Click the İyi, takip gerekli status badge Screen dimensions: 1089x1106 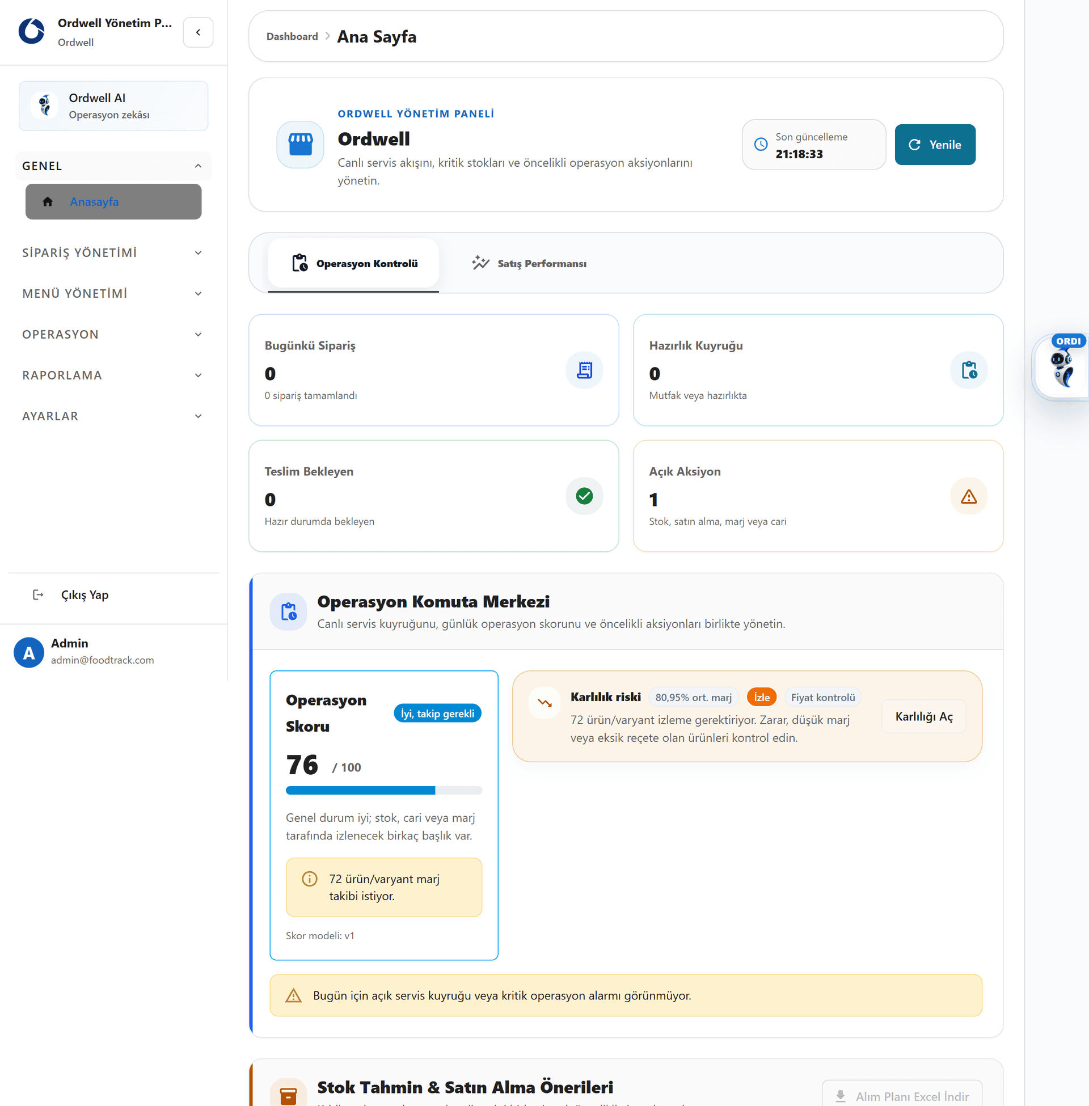(x=437, y=713)
